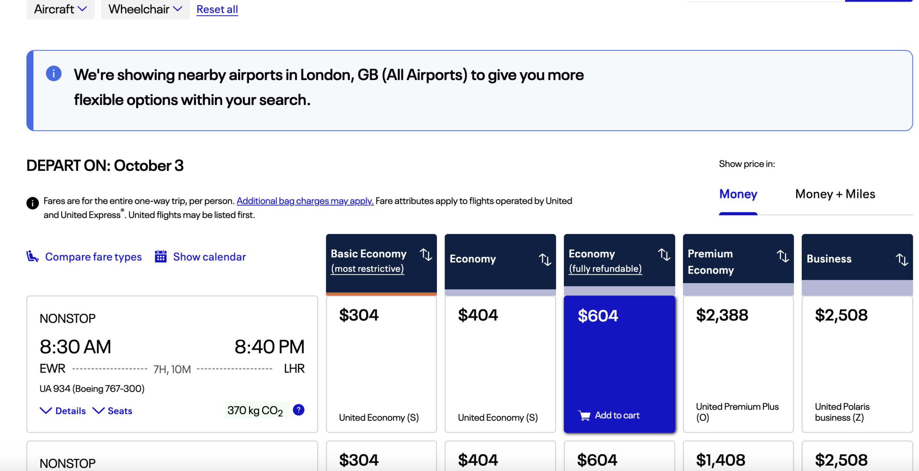Screen dimensions: 919x471
Task: Open the Aircraft filter dropdown
Action: click(60, 9)
